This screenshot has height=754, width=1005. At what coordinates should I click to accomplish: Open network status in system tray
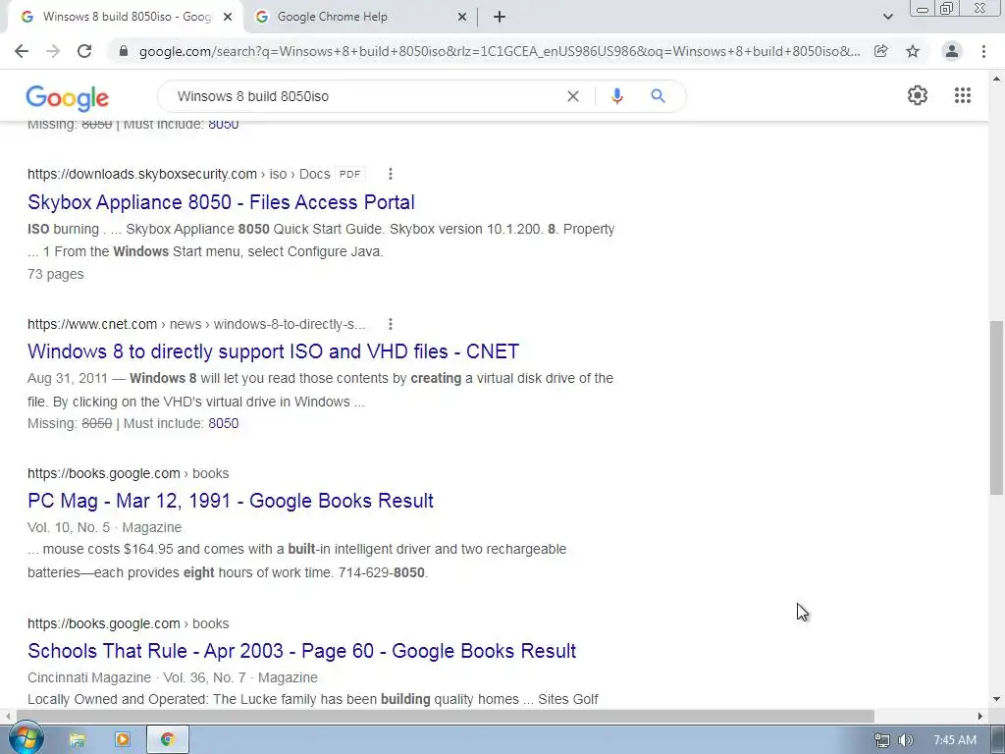click(882, 740)
